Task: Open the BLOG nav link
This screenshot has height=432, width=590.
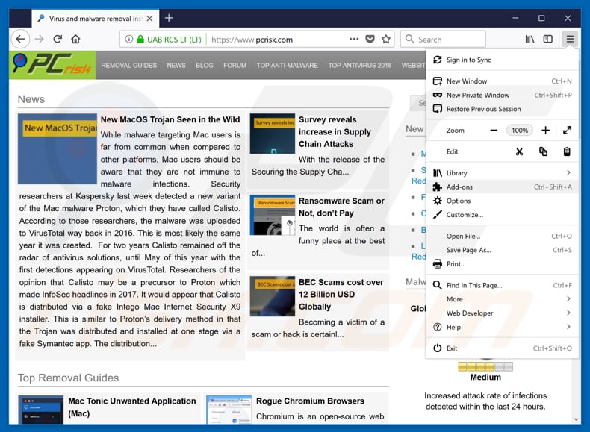Action: (205, 66)
